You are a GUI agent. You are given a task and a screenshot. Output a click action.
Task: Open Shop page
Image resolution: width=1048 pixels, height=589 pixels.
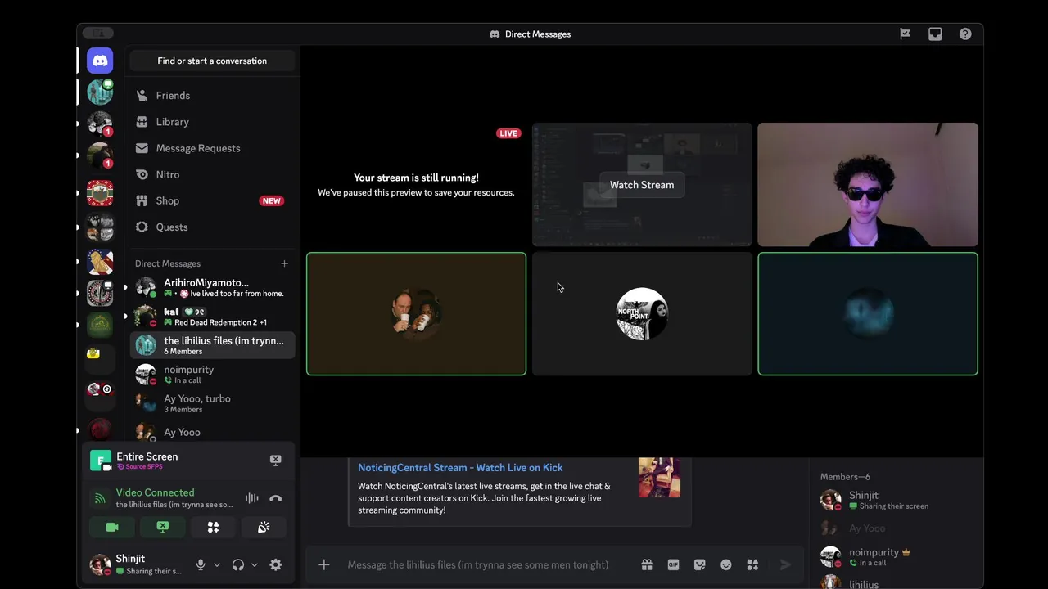pyautogui.click(x=212, y=200)
